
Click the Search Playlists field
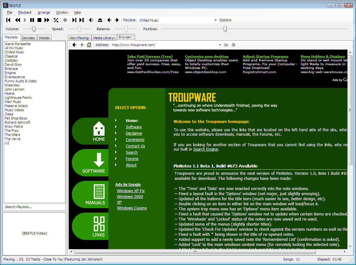point(35,207)
